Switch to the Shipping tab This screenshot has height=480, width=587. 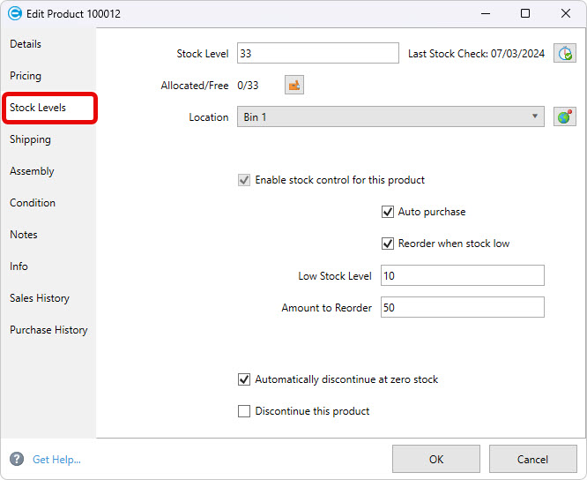click(30, 139)
